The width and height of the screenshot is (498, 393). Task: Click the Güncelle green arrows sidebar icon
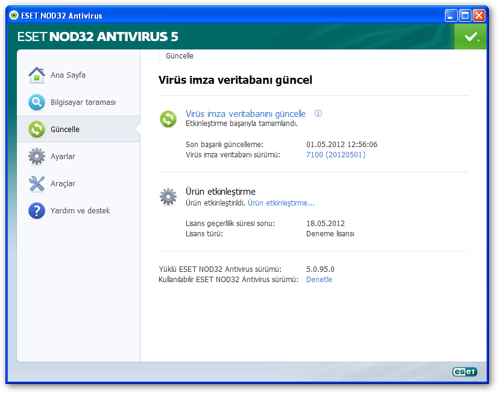tap(37, 129)
